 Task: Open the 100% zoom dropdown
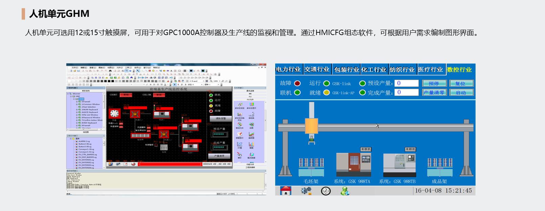pyautogui.click(x=220, y=81)
